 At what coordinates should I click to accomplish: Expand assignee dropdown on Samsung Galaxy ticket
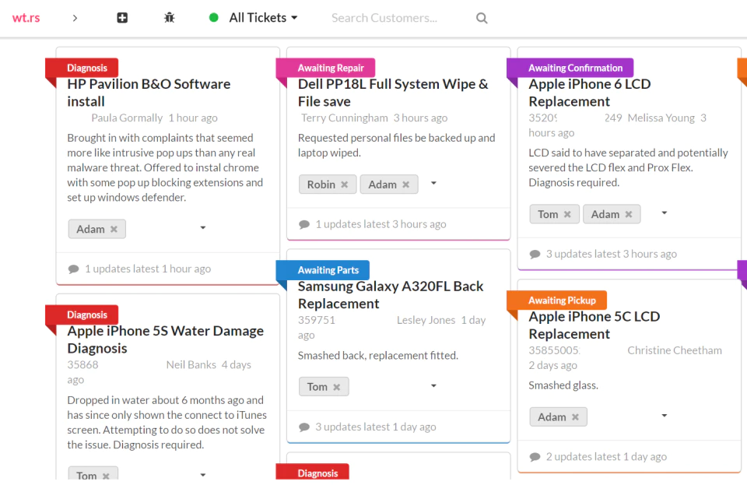click(433, 385)
